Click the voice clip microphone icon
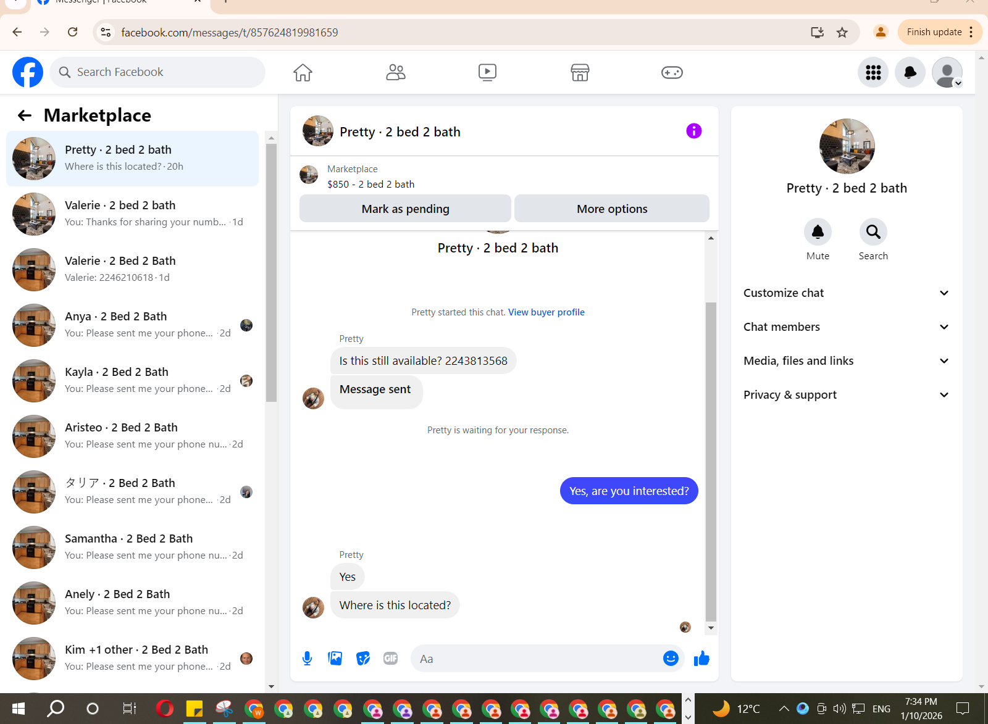988x724 pixels. click(307, 659)
